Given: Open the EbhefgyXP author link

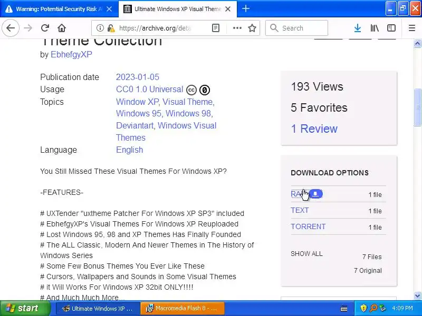Looking at the screenshot, I should tap(71, 55).
